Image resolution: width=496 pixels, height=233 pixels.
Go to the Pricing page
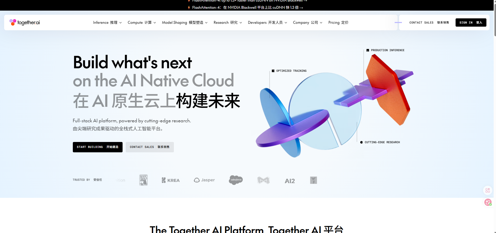pos(338,22)
